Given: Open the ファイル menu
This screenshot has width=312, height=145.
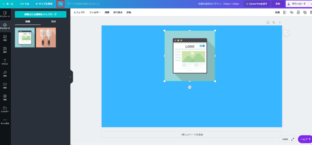Looking at the screenshot, I should point(24,4).
